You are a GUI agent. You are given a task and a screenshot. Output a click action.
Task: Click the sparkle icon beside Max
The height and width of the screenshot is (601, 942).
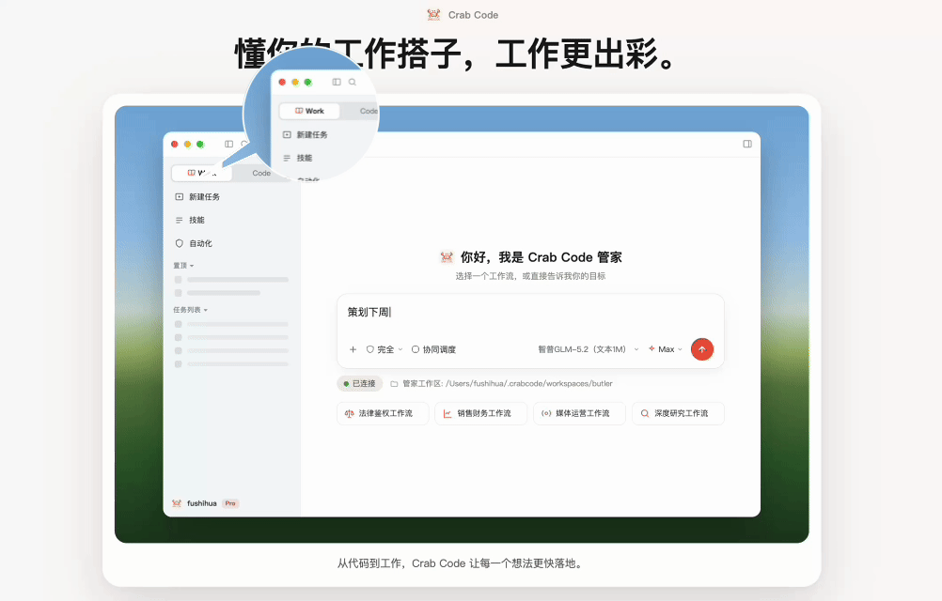[652, 348]
